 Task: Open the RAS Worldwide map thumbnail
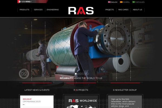pos(81,102)
